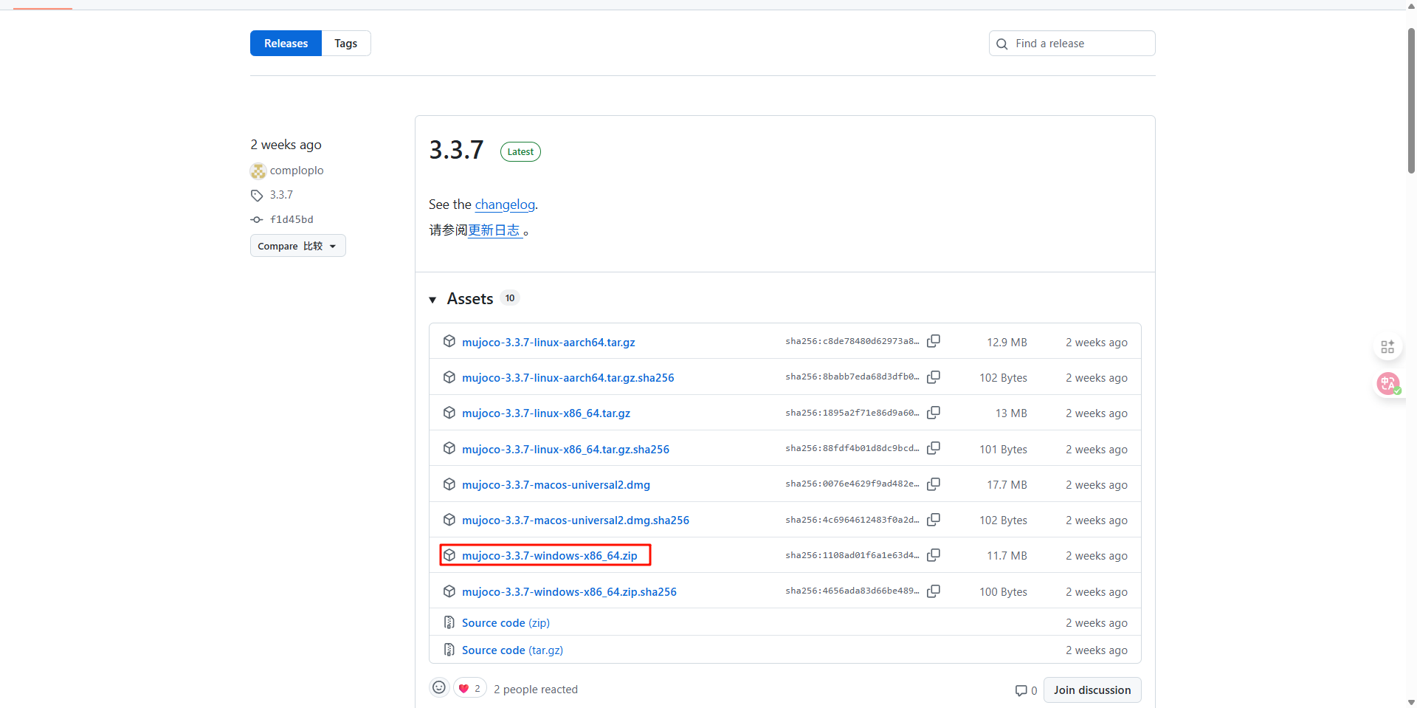Click the 11.7 MB size text
The width and height of the screenshot is (1417, 708).
(x=1007, y=556)
